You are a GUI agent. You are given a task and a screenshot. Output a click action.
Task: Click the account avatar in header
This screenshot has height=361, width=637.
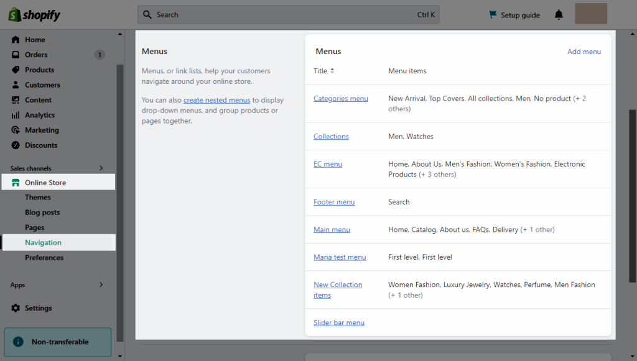coord(591,14)
